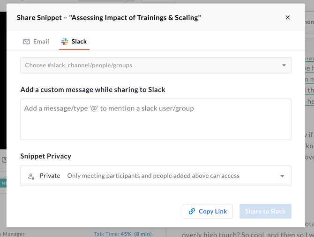This screenshot has width=314, height=237.
Task: Click the Snippet Privacy dropdown arrow
Action: (282, 176)
